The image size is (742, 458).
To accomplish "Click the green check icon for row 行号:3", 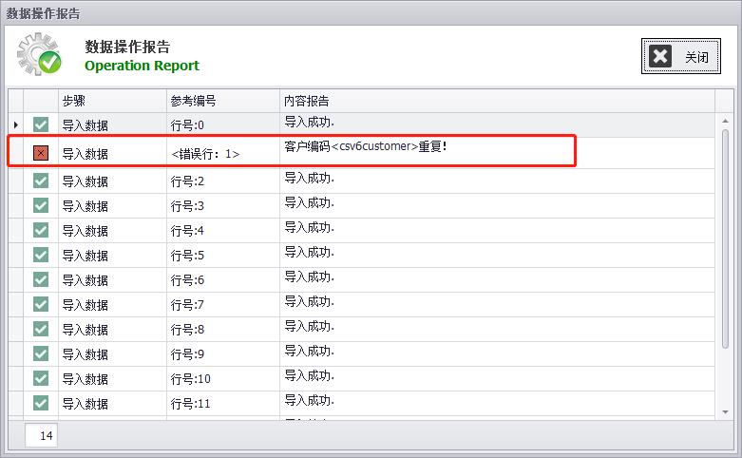I will 41,205.
